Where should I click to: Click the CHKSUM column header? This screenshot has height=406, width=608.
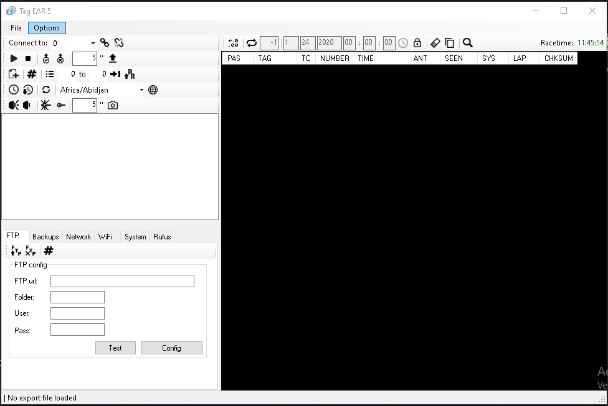[x=558, y=58]
